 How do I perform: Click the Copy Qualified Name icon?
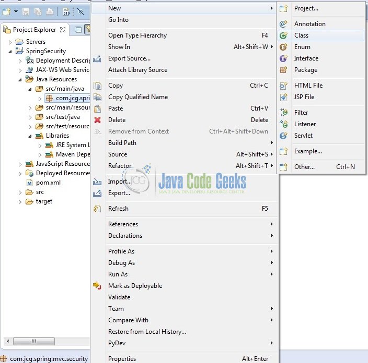(97, 97)
